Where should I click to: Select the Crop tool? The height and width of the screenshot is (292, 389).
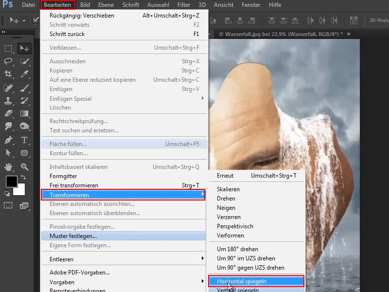(x=8, y=74)
